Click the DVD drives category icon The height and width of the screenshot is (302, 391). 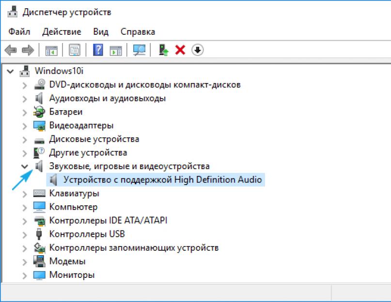(x=39, y=85)
